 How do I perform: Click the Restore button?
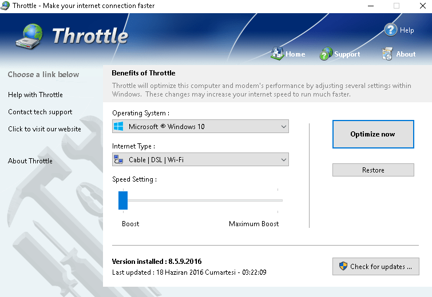(373, 170)
